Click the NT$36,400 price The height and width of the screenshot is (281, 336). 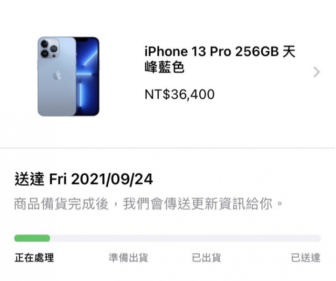pos(180,95)
